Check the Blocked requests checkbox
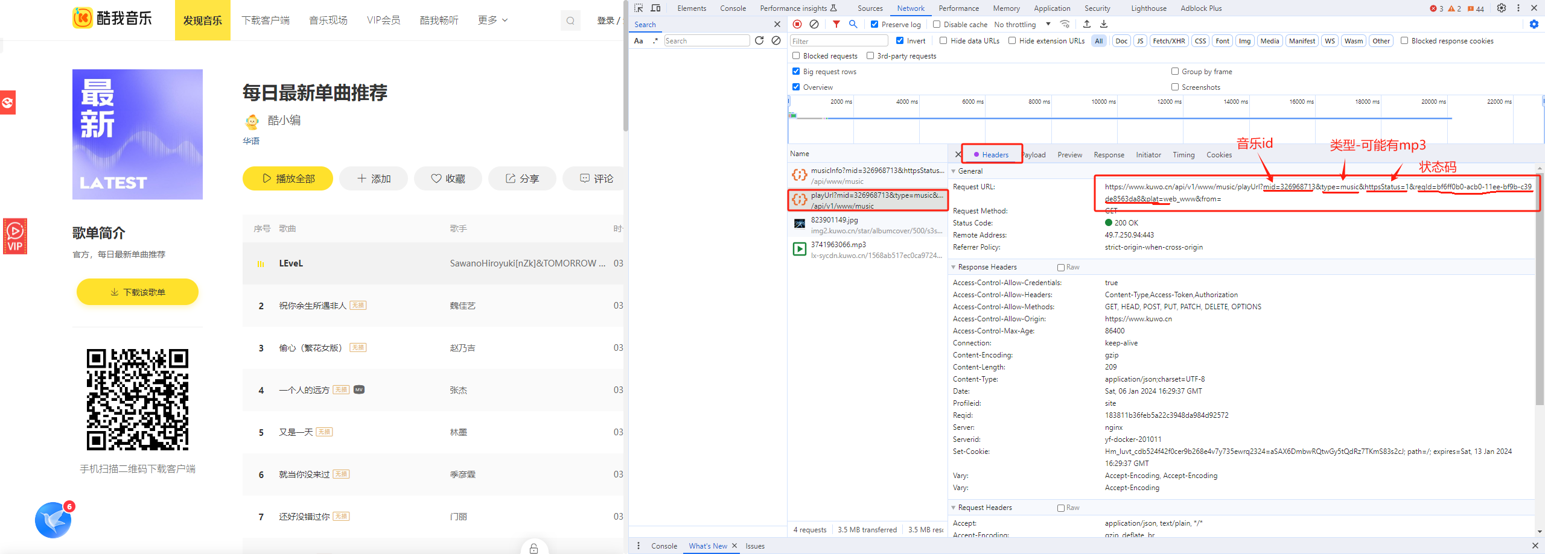 (796, 55)
